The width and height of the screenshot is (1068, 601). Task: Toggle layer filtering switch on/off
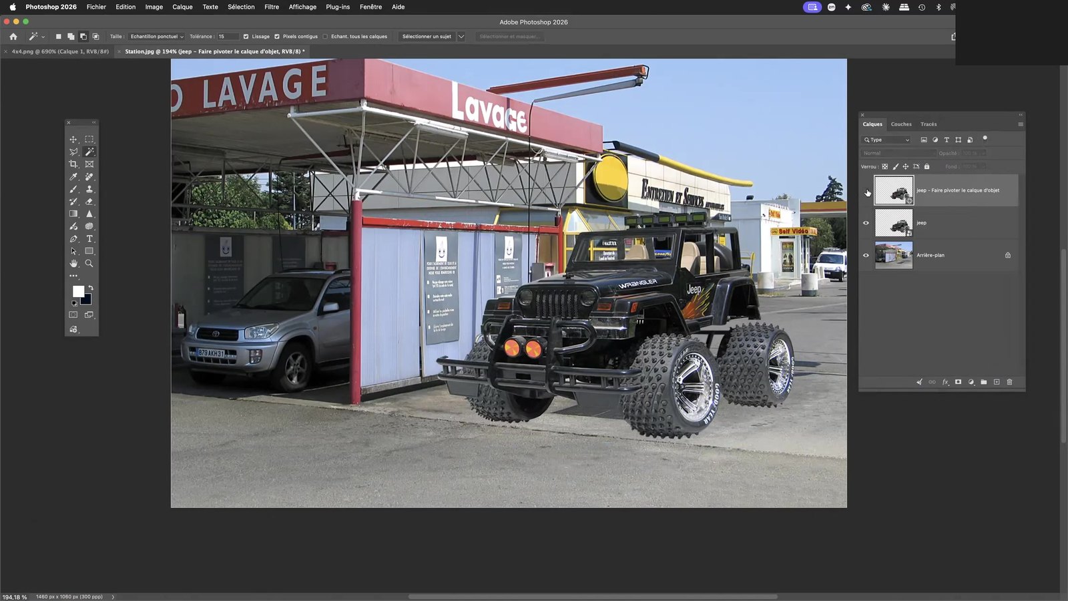(985, 139)
